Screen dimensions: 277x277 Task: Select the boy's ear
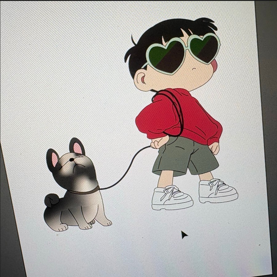click(141, 79)
